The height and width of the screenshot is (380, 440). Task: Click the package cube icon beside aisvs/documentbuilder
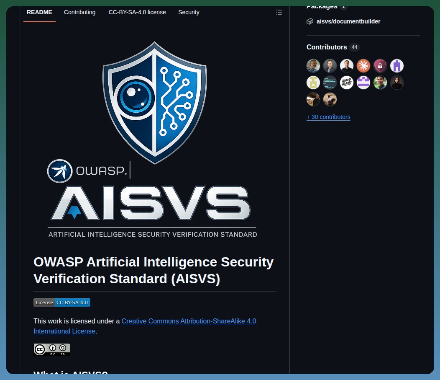310,21
